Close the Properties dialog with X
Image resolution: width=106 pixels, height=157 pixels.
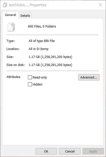pos(101,5)
